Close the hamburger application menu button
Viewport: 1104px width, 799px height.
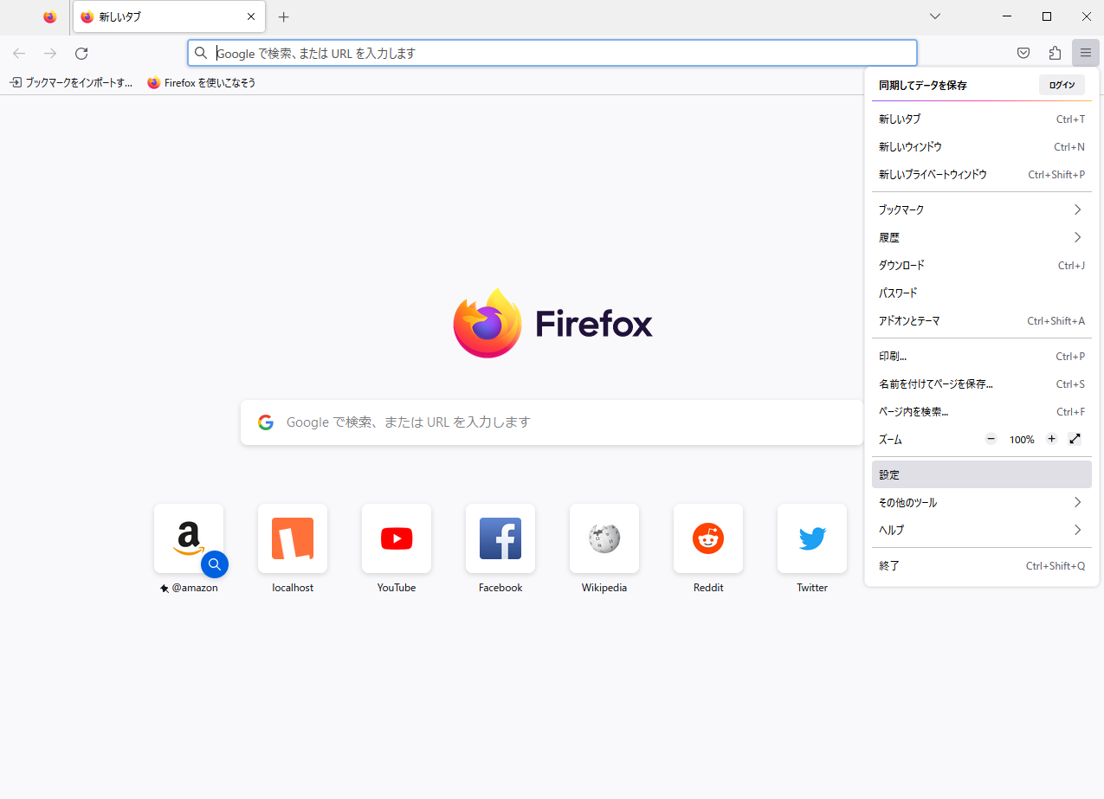coord(1086,54)
